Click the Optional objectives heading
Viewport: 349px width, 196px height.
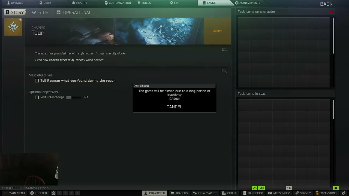[43, 92]
